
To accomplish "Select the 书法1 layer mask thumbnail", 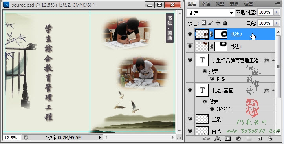I will click(221, 46).
